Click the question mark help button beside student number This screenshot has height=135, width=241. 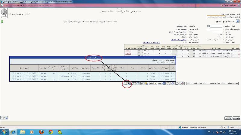208,26
